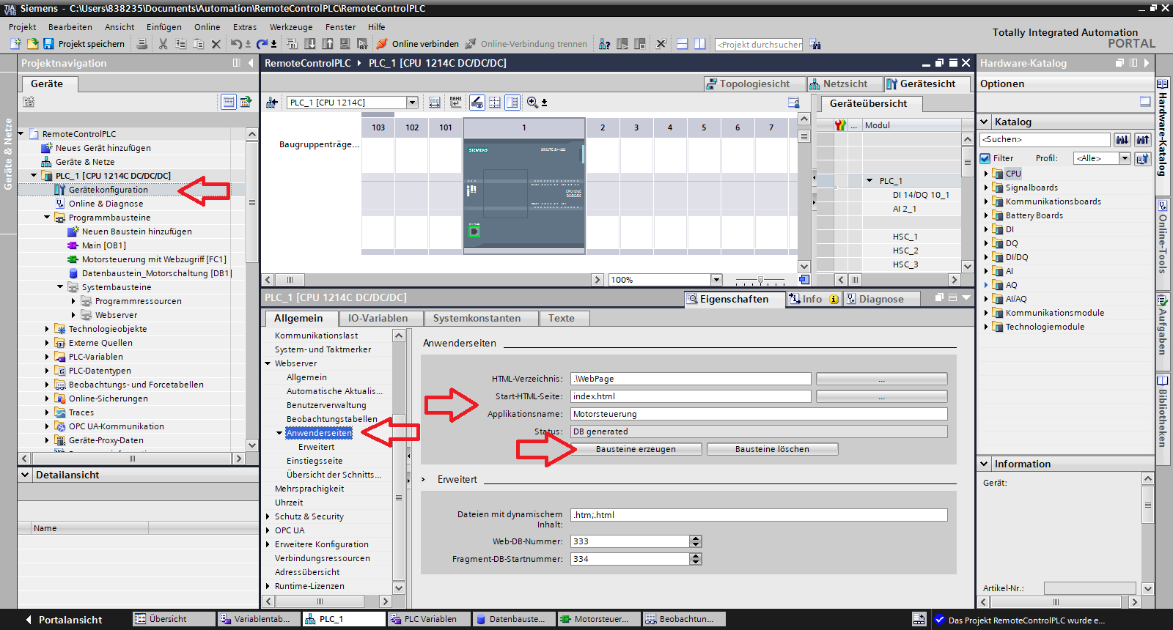
Task: Stop the CPU with the toolbar icon
Action: [x=639, y=44]
